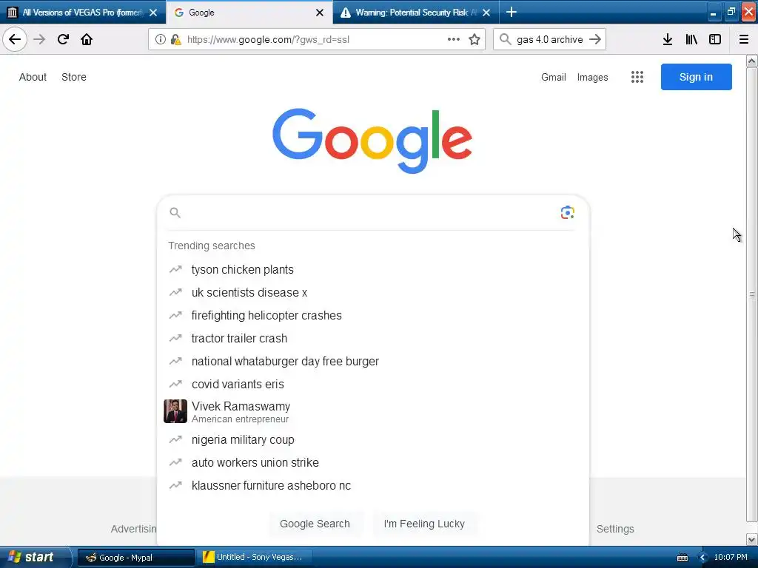Open the Images link
The image size is (758, 568).
coord(593,77)
